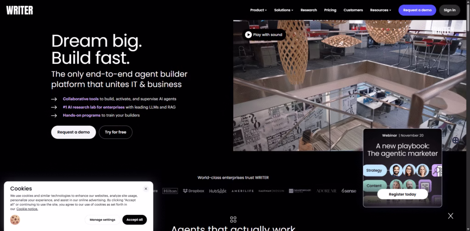Close the cookies banner with the X

[x=145, y=188]
